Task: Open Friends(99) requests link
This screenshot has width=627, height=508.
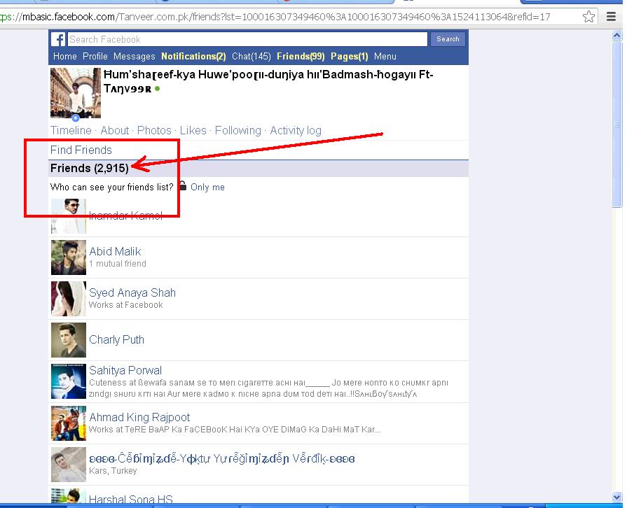Action: pyautogui.click(x=301, y=56)
